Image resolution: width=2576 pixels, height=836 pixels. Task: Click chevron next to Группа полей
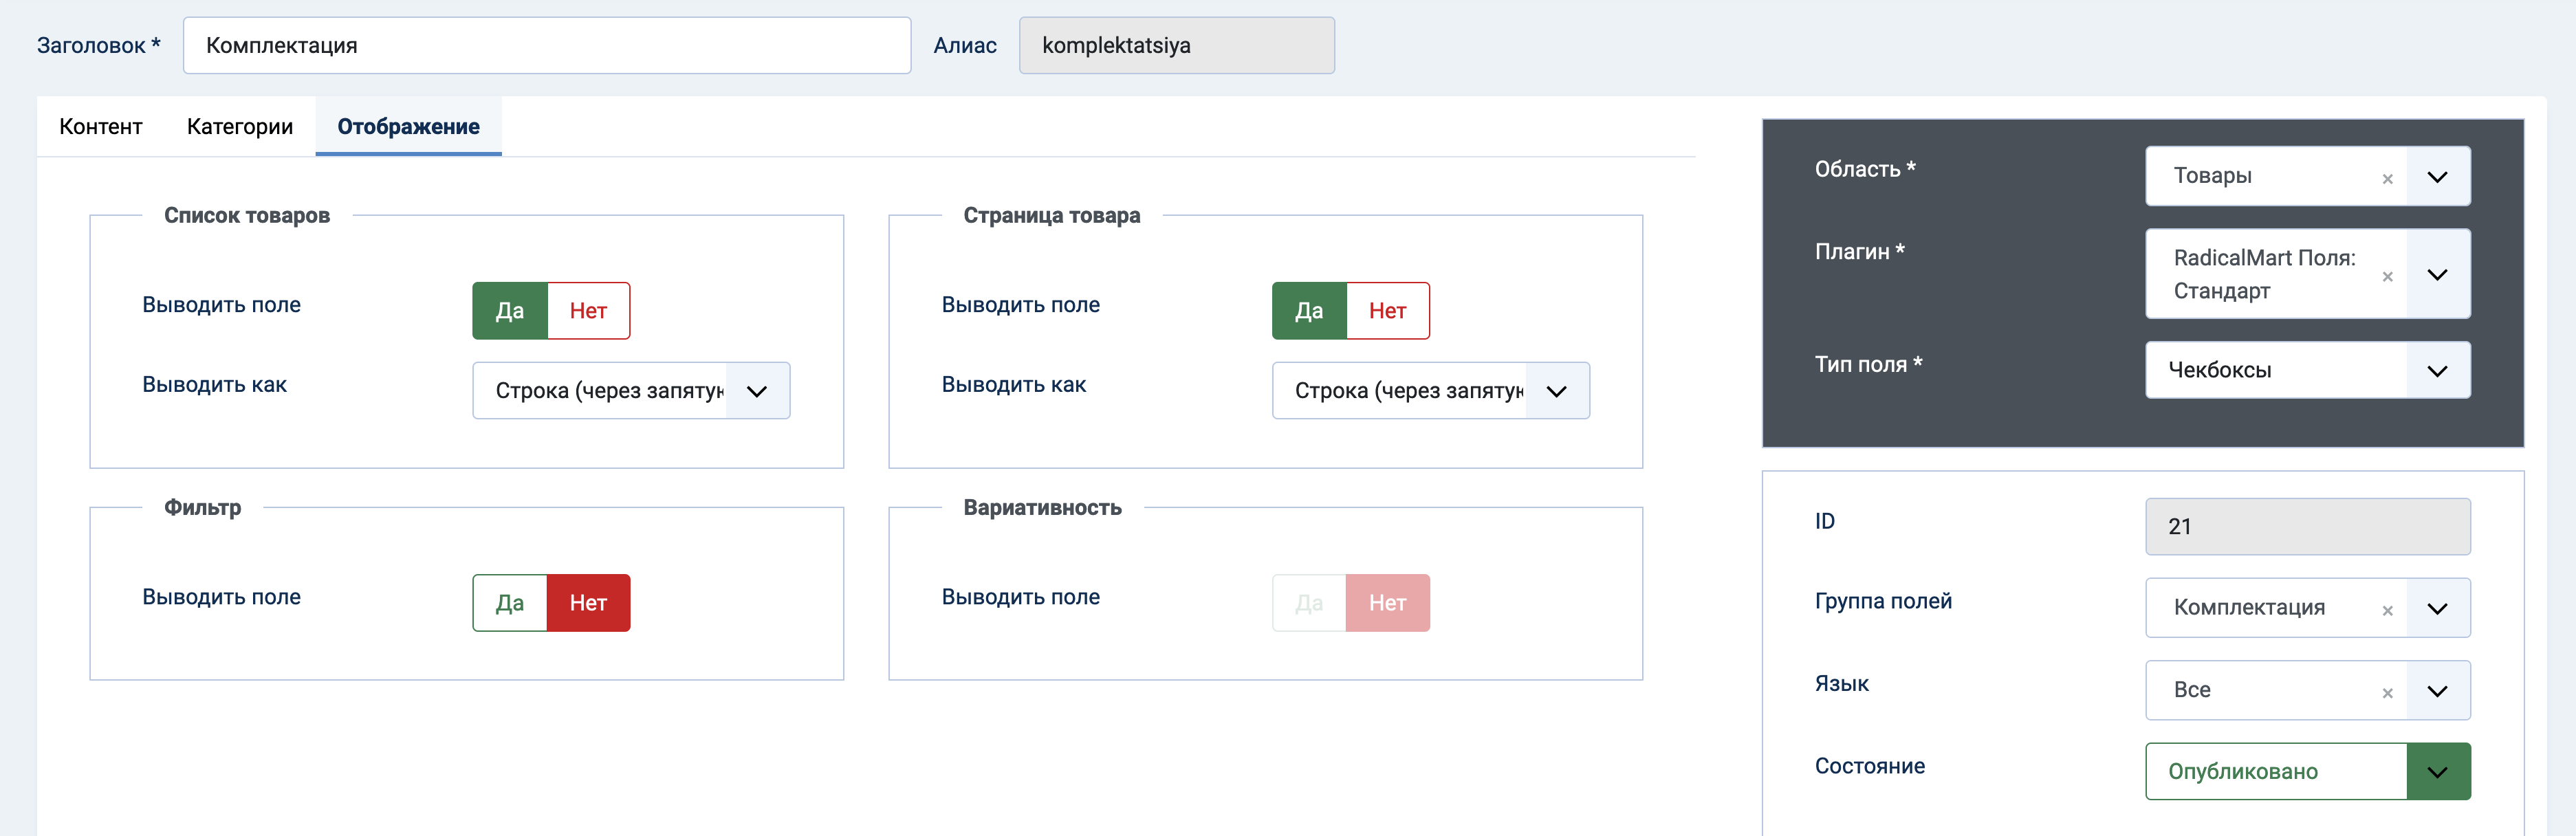pyautogui.click(x=2437, y=609)
